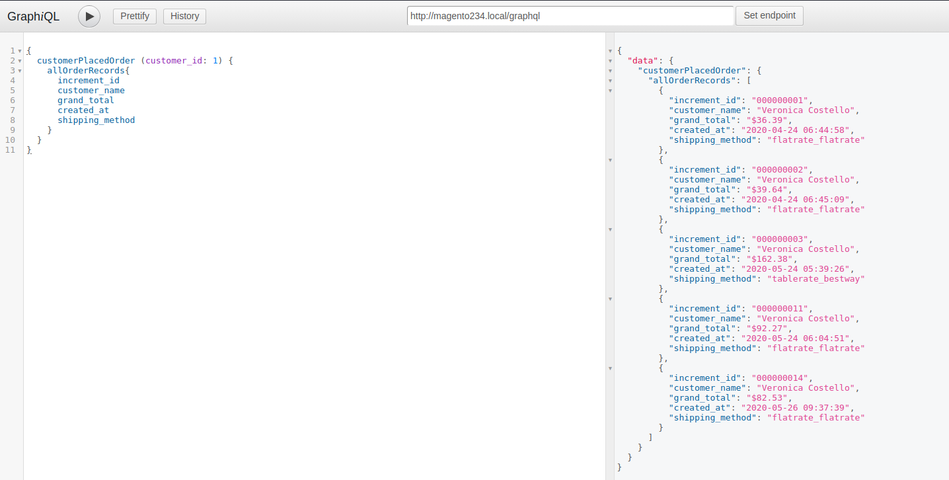Collapse order 000000001 object in response
The height and width of the screenshot is (480, 949).
610,91
